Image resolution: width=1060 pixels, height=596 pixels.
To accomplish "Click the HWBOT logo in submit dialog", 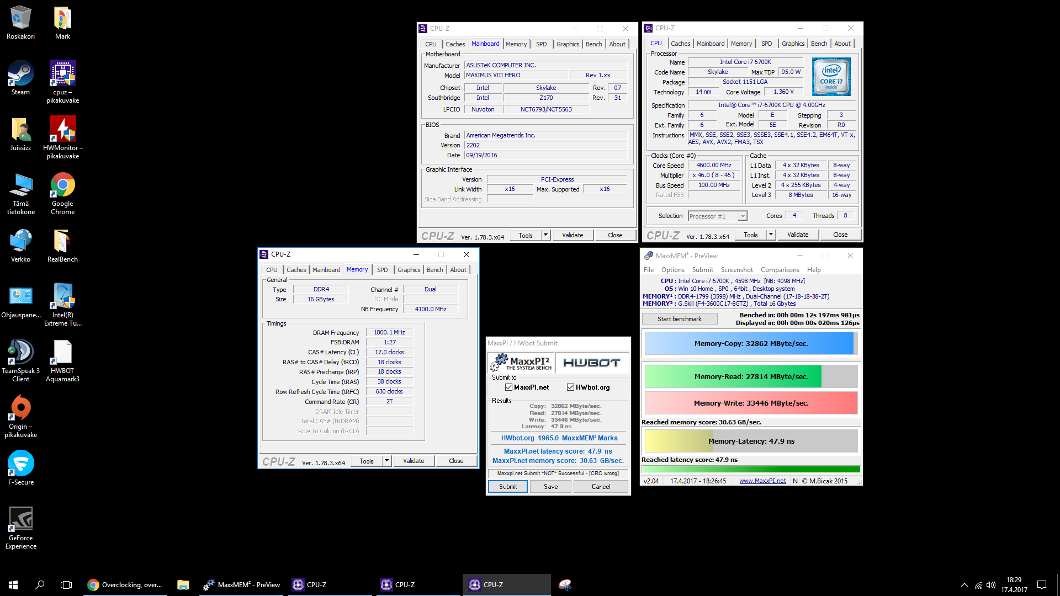I will point(591,363).
